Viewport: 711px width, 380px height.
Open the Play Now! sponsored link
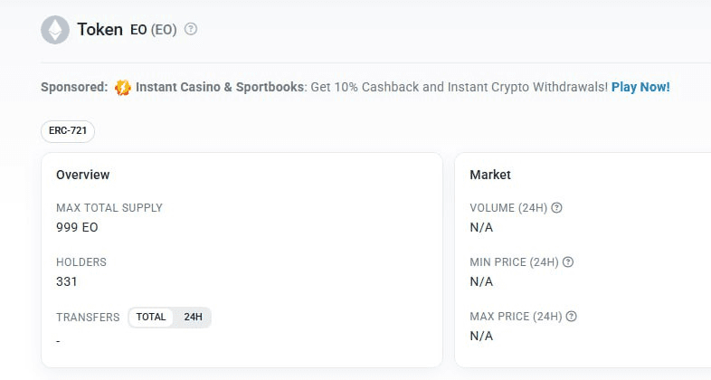click(x=640, y=88)
